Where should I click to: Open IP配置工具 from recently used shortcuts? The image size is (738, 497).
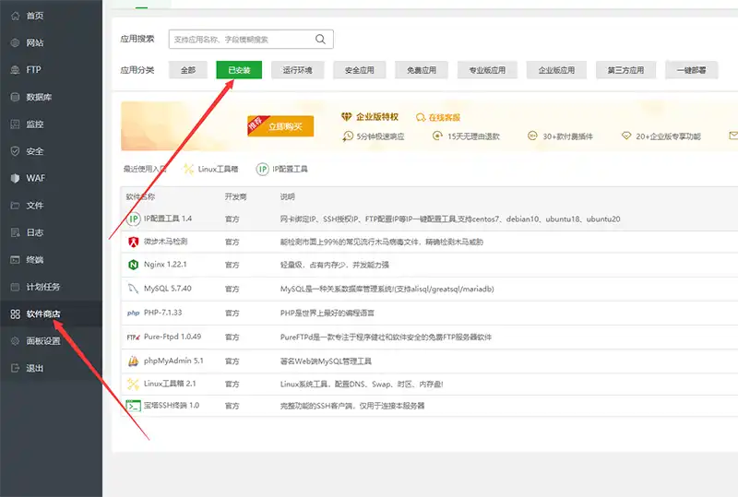click(x=282, y=170)
